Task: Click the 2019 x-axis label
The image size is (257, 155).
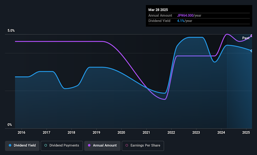Action: point(96,132)
